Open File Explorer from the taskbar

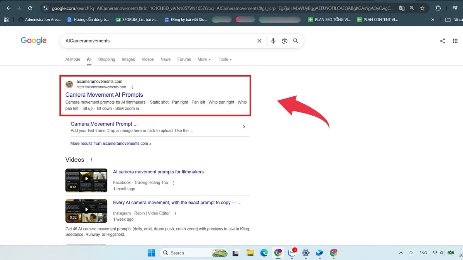[250, 253]
